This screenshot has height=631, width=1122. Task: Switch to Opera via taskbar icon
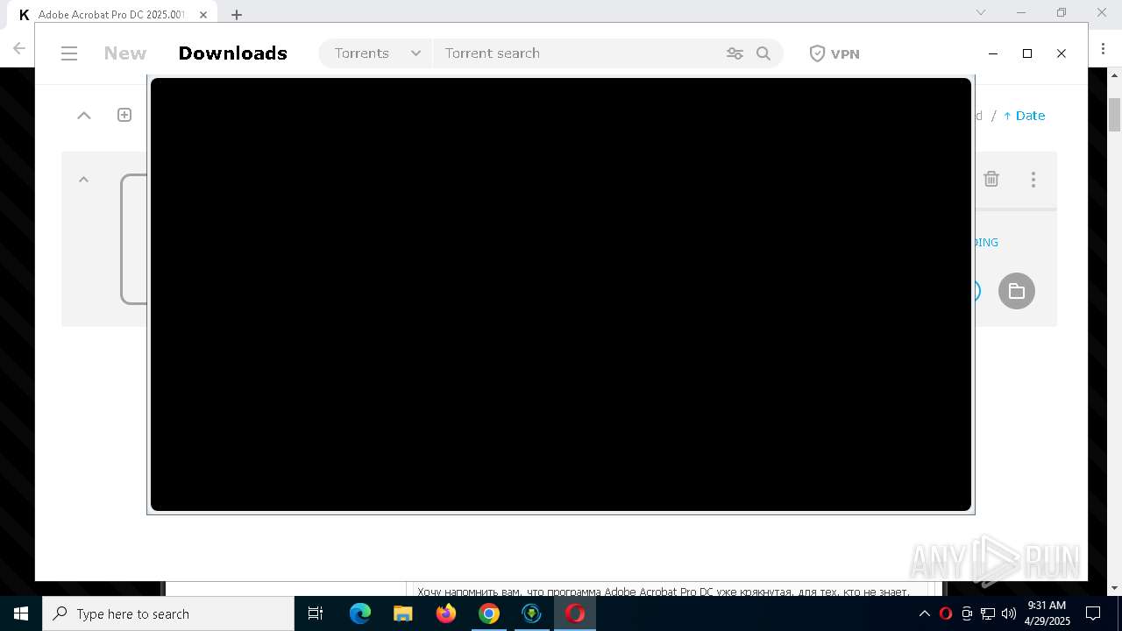point(575,613)
